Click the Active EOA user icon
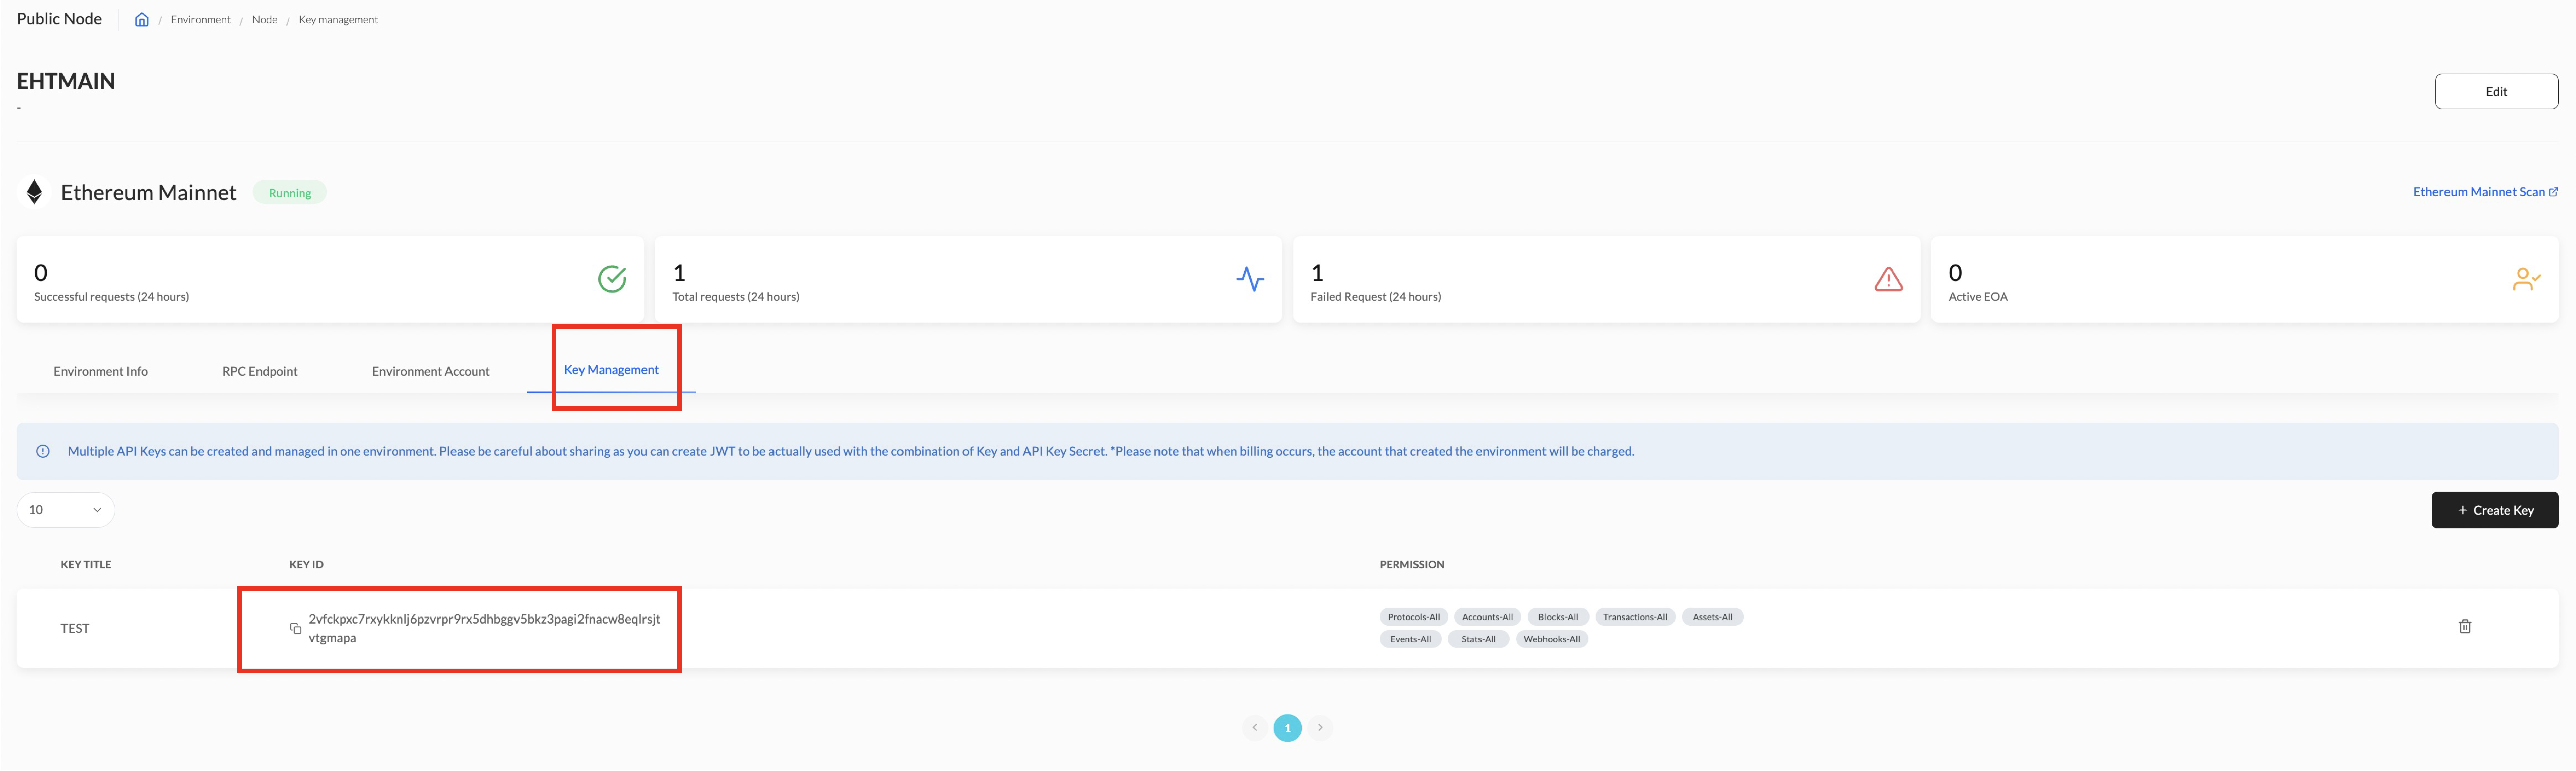2576x771 pixels. tap(2525, 279)
